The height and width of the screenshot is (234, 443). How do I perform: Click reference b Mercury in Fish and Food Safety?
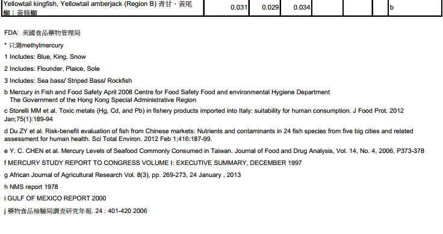pyautogui.click(x=167, y=92)
